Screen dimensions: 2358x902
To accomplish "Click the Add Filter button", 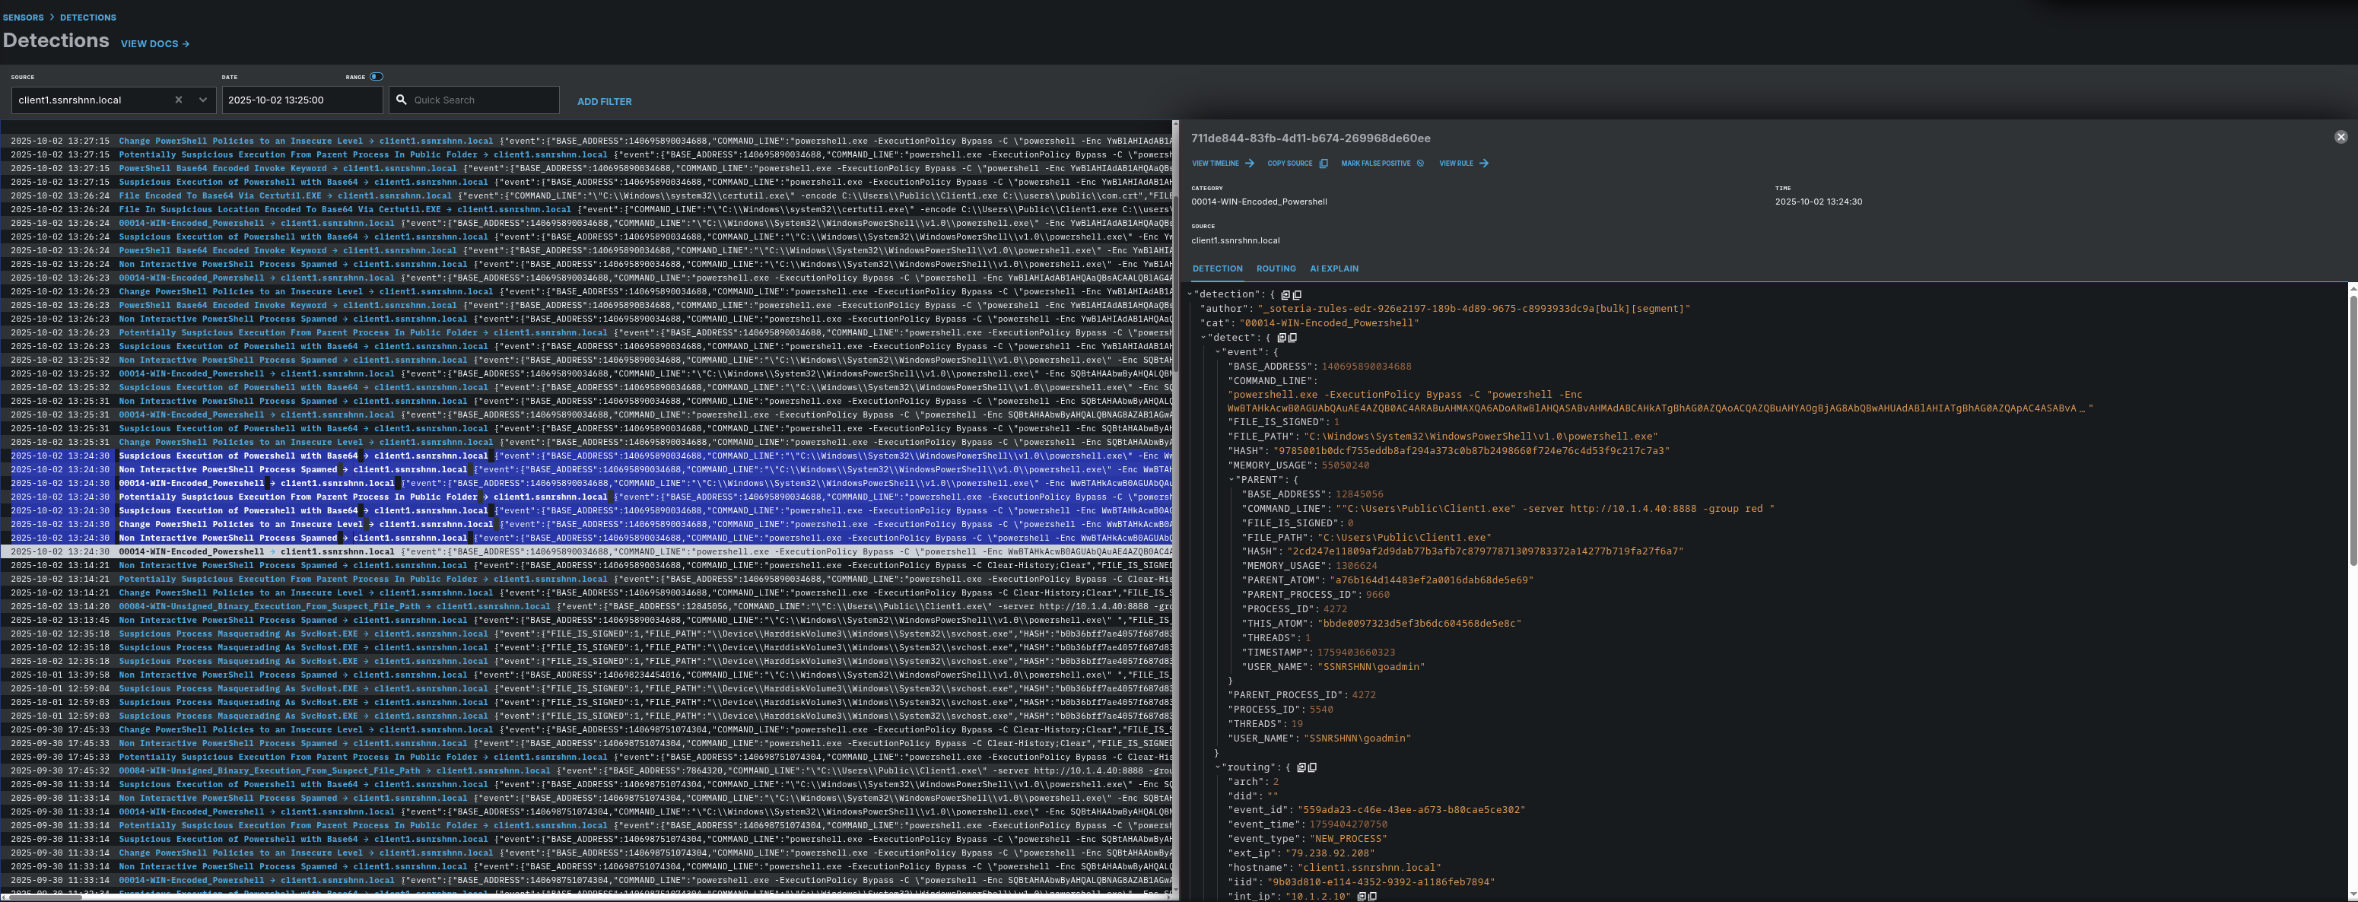I will click(x=604, y=102).
